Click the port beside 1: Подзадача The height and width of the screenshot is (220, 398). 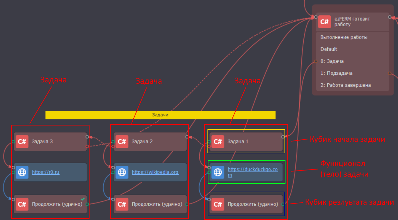[x=389, y=73]
